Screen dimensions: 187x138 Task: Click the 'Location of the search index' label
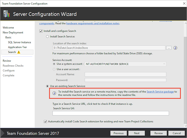pyautogui.click(x=70, y=43)
